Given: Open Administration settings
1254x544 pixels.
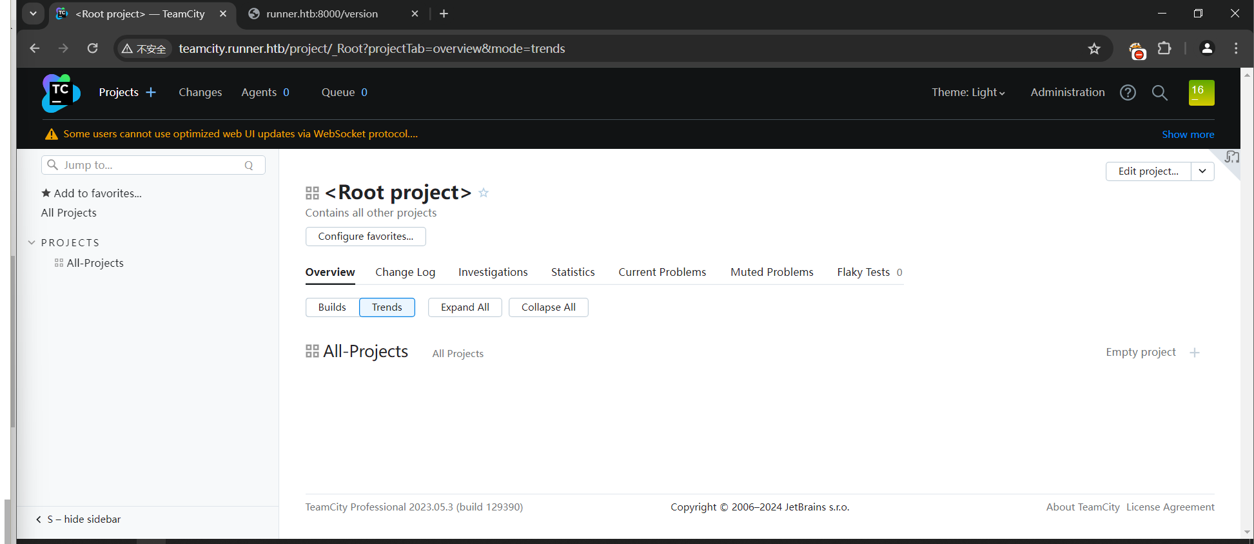Looking at the screenshot, I should point(1067,92).
